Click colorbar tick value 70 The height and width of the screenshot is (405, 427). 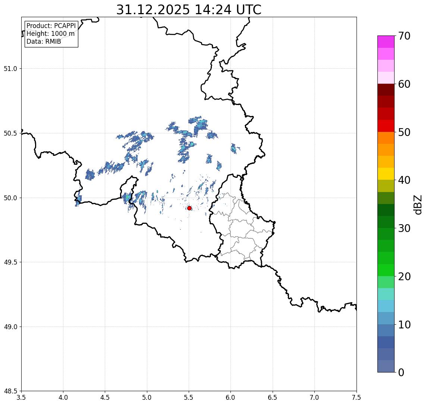(x=404, y=36)
